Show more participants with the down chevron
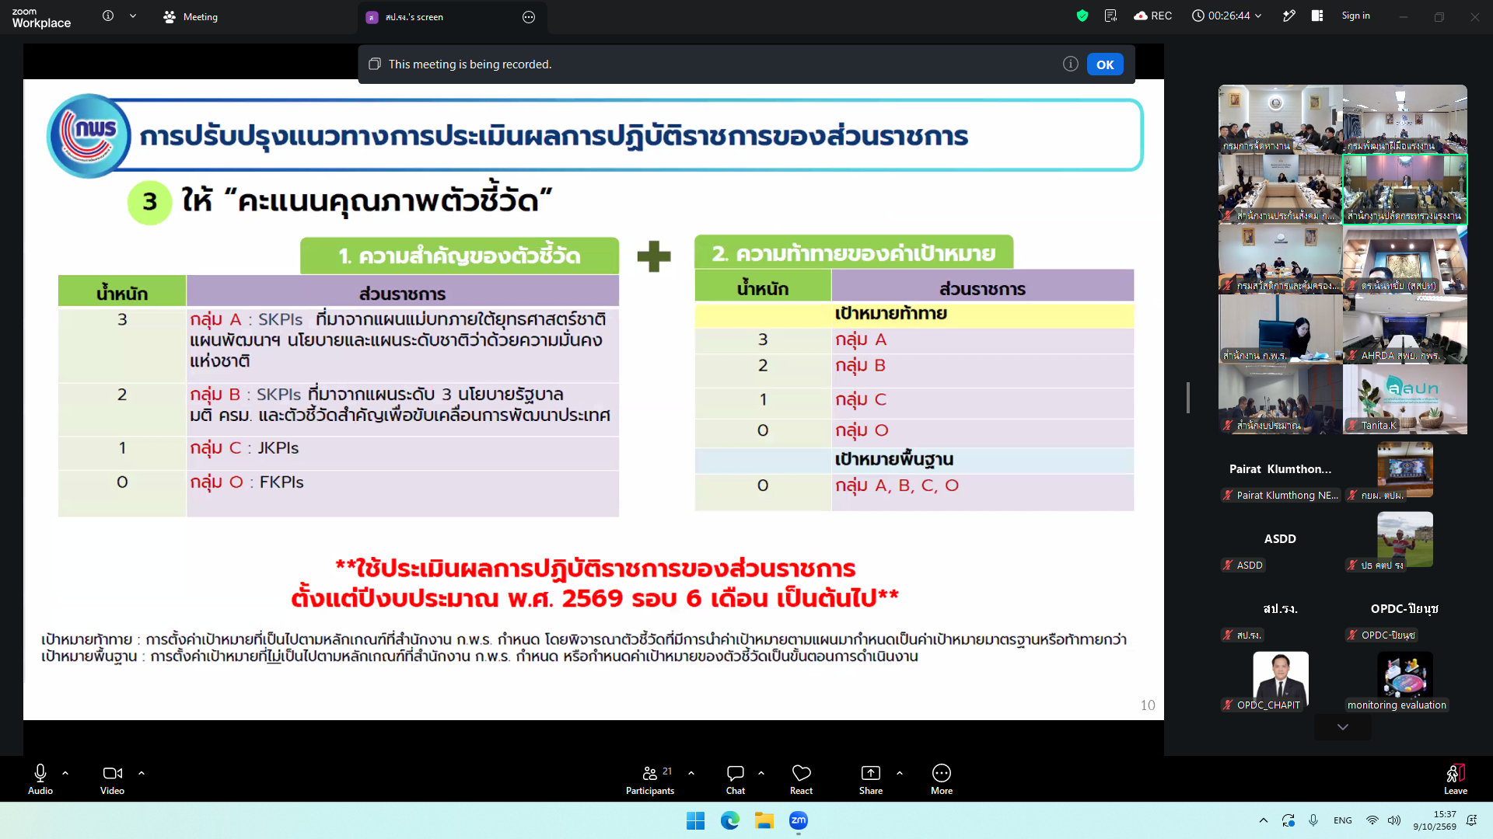Image resolution: width=1493 pixels, height=839 pixels. [1343, 727]
